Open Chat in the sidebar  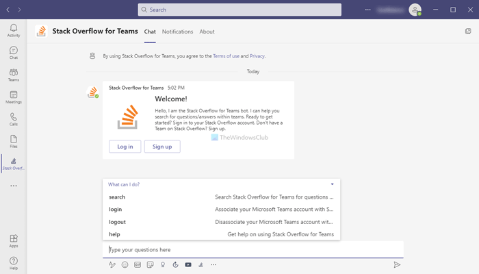[14, 53]
